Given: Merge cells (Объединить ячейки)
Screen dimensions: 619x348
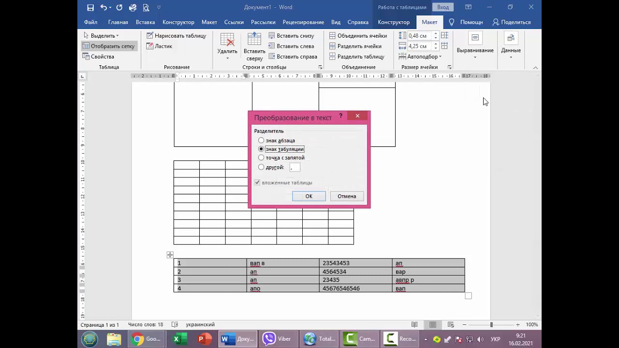Looking at the screenshot, I should (358, 36).
